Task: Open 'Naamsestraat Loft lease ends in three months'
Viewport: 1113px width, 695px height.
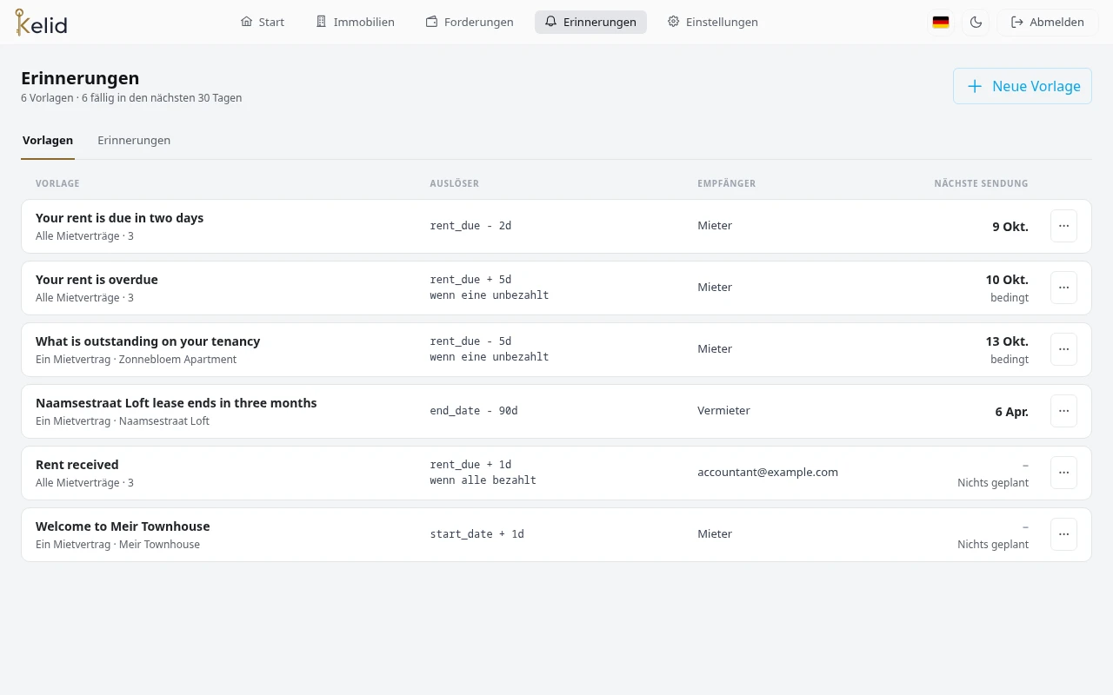Action: [x=177, y=403]
